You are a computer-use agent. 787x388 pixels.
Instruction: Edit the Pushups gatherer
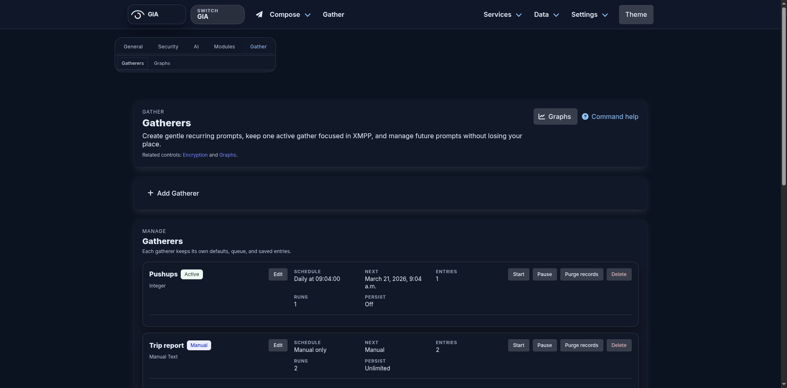pyautogui.click(x=278, y=274)
